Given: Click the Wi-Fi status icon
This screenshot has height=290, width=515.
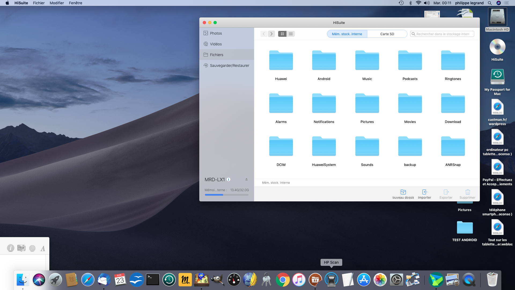Looking at the screenshot, I should (418, 3).
